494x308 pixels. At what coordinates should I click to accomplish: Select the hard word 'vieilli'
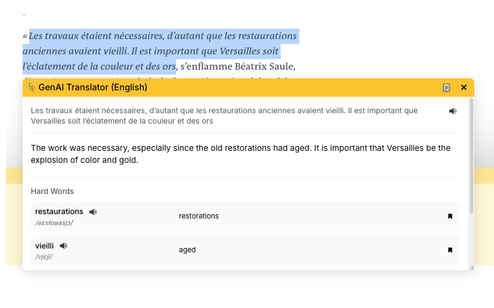pos(44,246)
